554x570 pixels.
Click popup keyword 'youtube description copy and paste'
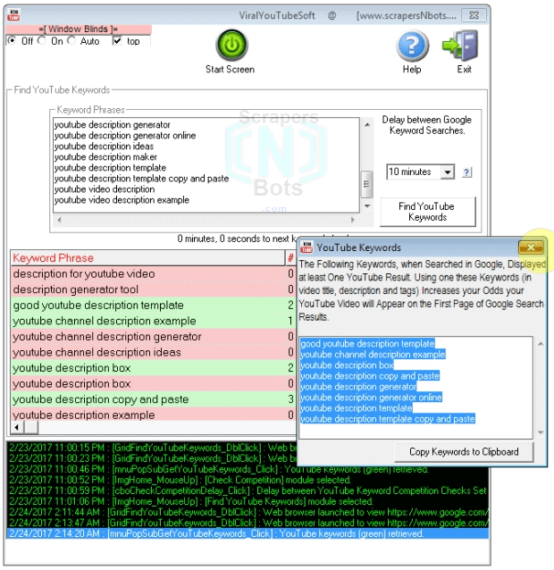pyautogui.click(x=370, y=376)
